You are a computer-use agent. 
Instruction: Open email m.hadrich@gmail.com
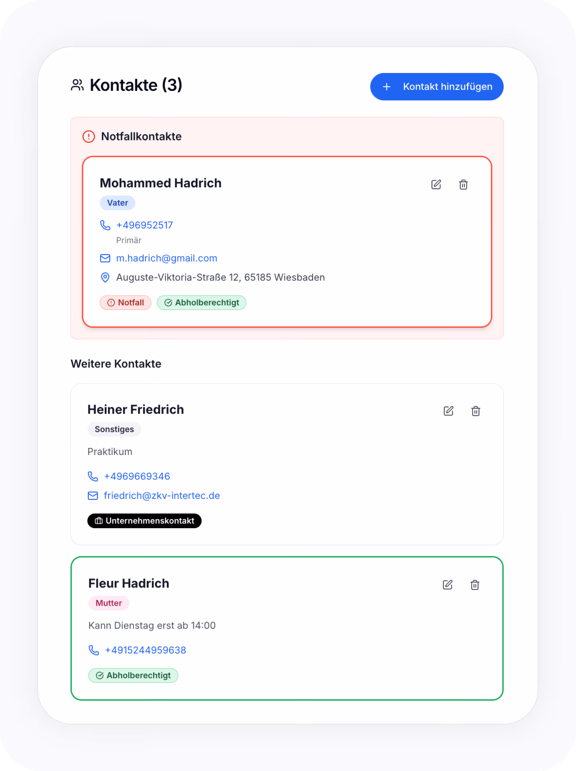pos(166,258)
